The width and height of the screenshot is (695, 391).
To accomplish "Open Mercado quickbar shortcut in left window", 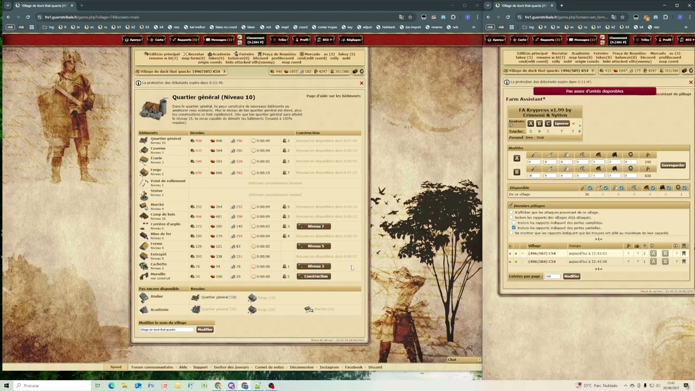I will [310, 54].
